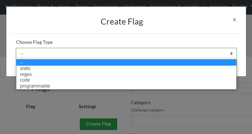Expand the Submissions navbar dropdown

pyautogui.click(x=165, y=6)
